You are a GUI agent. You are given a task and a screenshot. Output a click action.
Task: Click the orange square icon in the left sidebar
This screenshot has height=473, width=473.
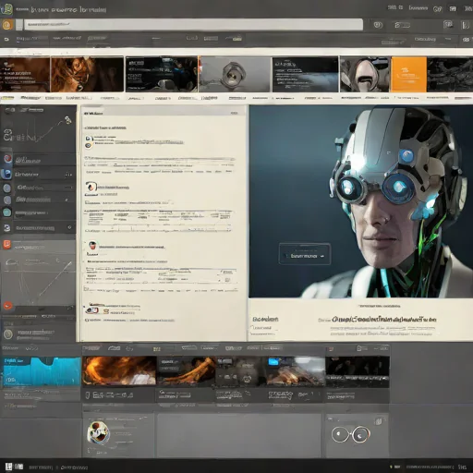6,244
